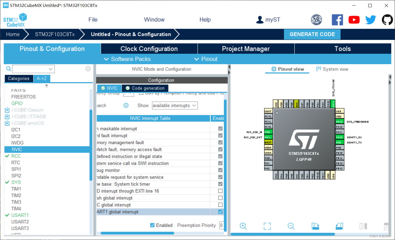Screen dimensions: 395x240
Task: Zoom out of the pinout view
Action: coord(291,226)
